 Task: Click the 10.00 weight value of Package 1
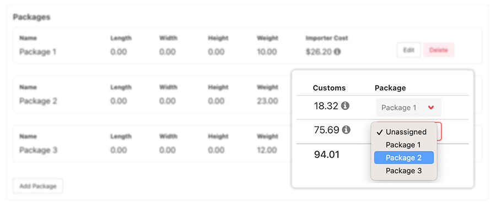(x=267, y=52)
